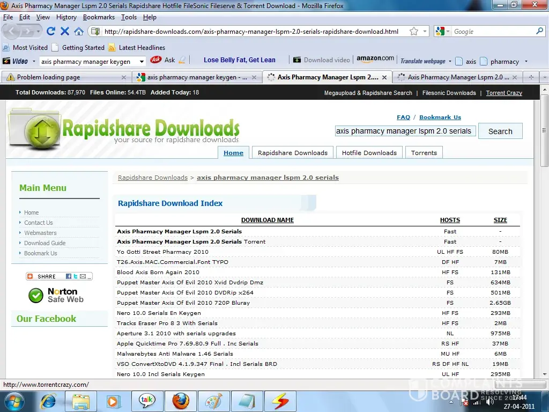Expand the toolbar search keyword dropdown

coord(142,62)
